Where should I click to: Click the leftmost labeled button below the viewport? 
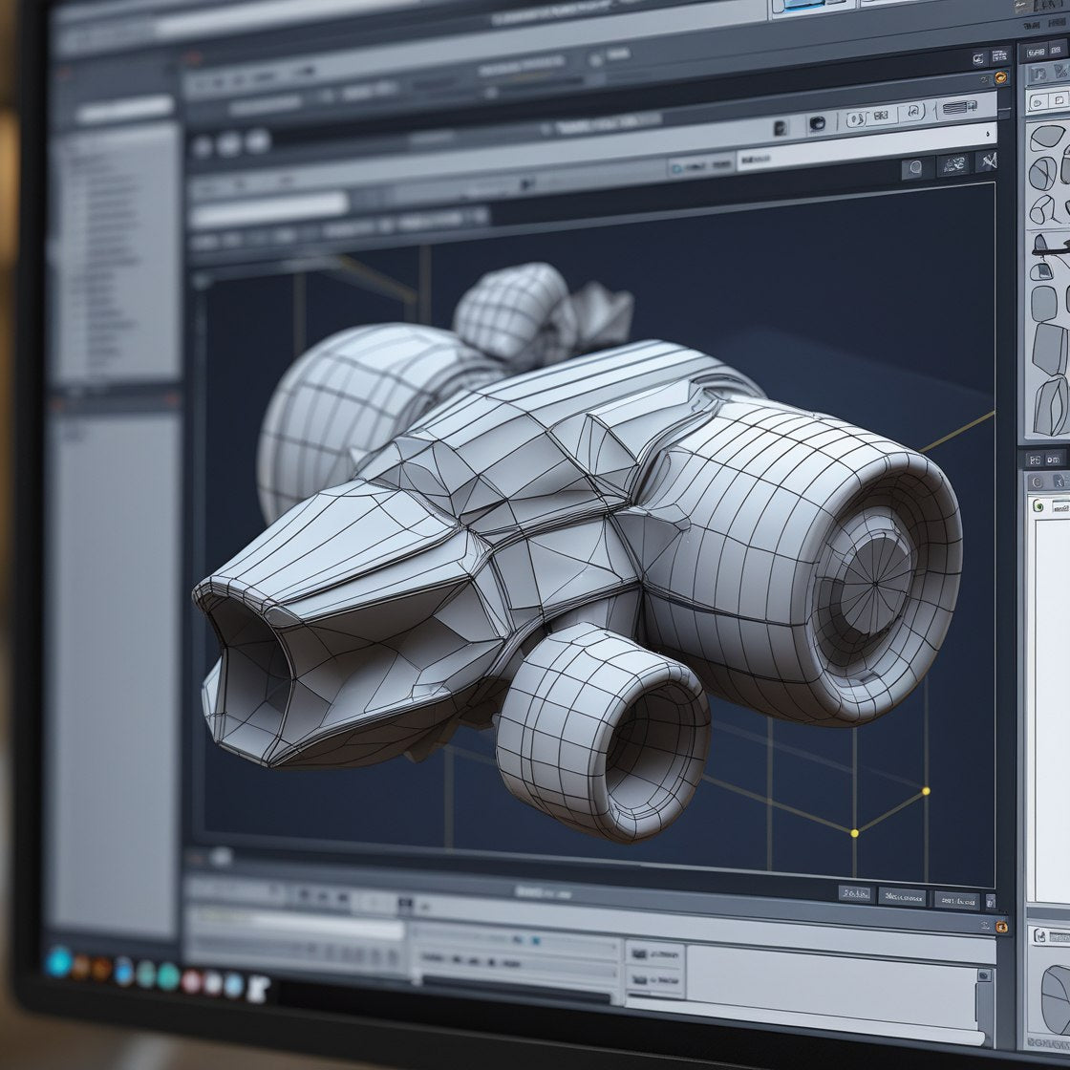tap(856, 894)
